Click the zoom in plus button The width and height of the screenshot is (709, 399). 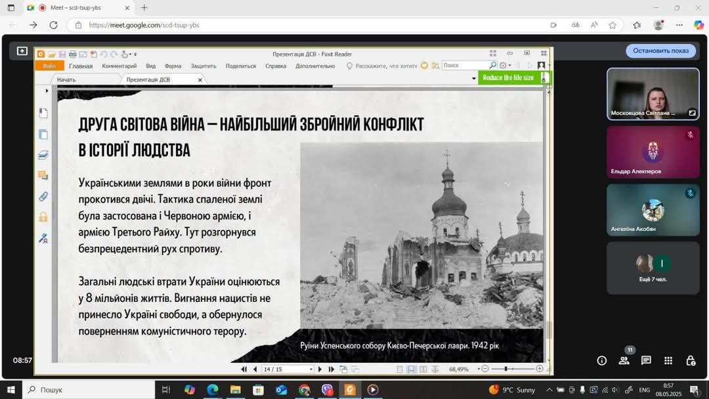(x=540, y=369)
